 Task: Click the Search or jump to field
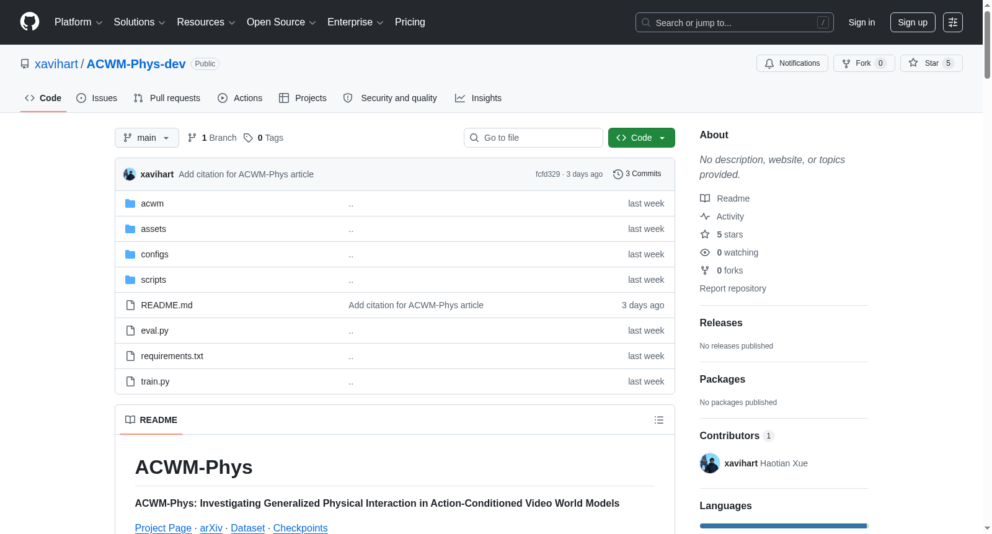click(735, 22)
